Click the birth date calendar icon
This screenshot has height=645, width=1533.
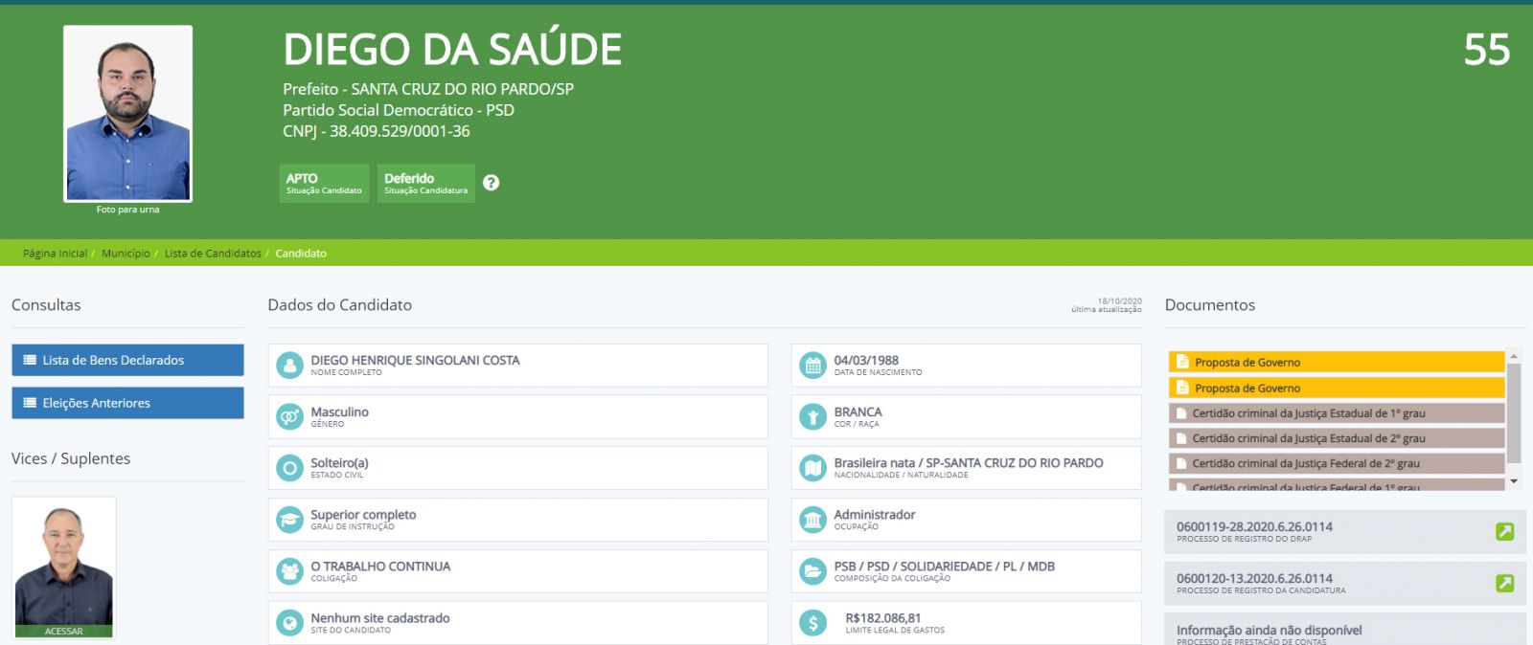812,366
